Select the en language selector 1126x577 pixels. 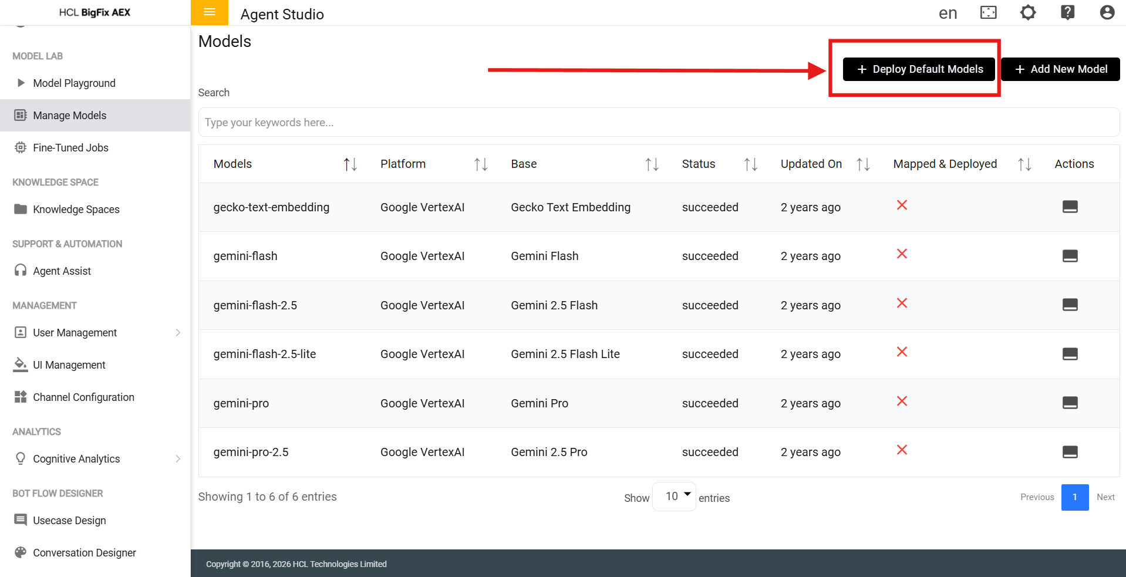(x=948, y=13)
